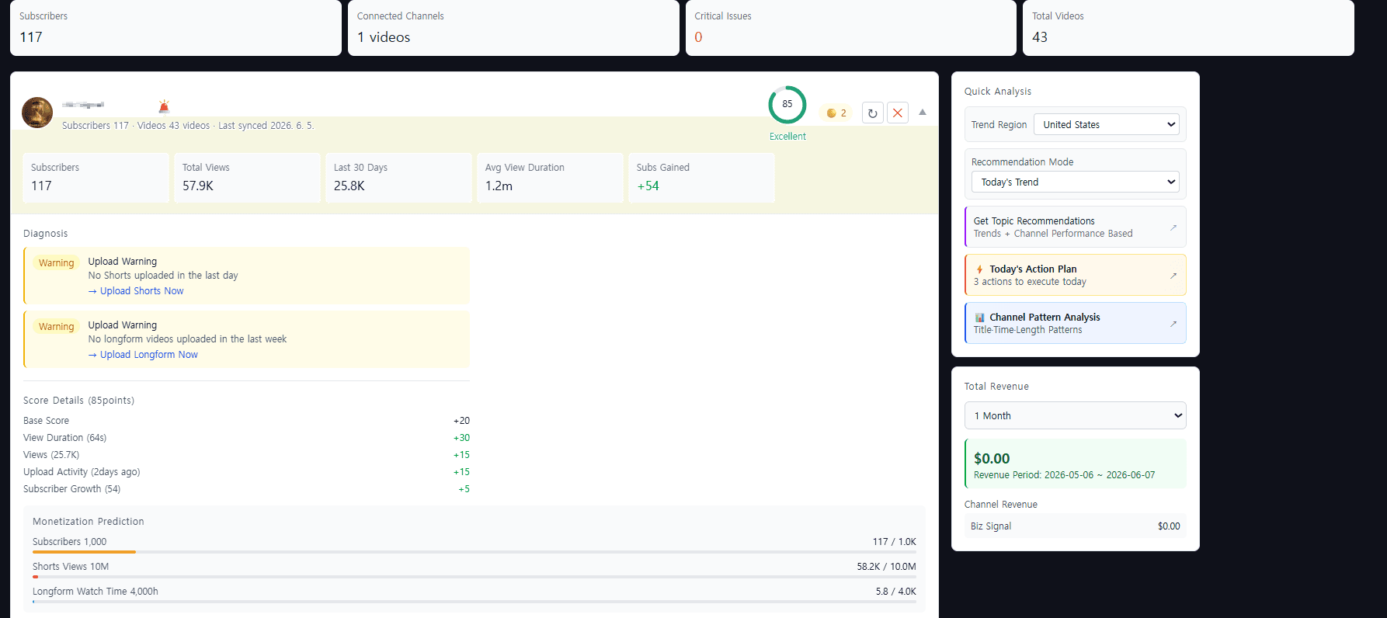Click the Subs Gained +54 stat
Viewport: 1387px width, 618px height.
[701, 178]
